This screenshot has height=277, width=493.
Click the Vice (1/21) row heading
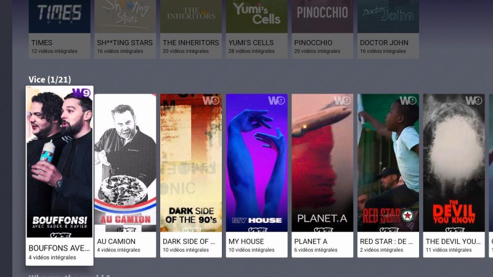pos(50,79)
